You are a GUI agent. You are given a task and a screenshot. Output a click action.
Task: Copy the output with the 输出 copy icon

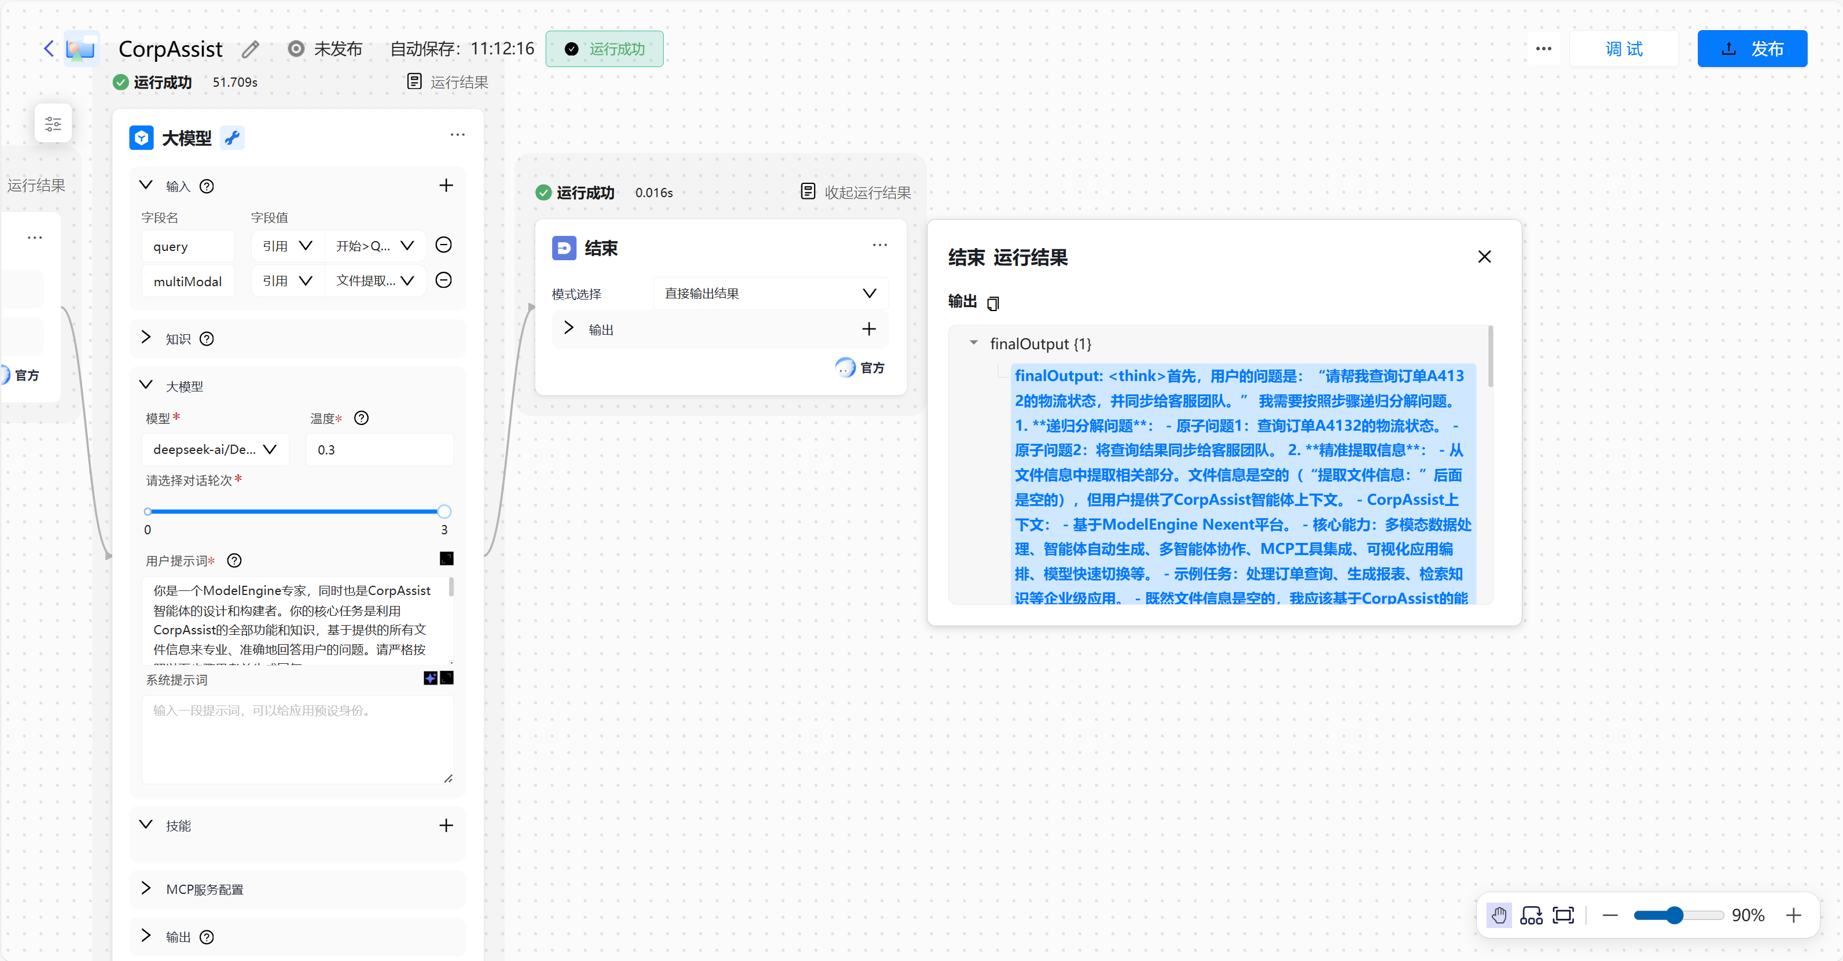(x=992, y=303)
